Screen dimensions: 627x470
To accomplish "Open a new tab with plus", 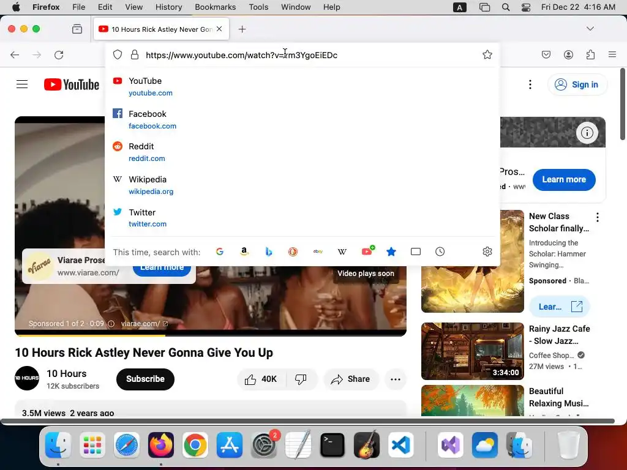I will click(x=242, y=29).
